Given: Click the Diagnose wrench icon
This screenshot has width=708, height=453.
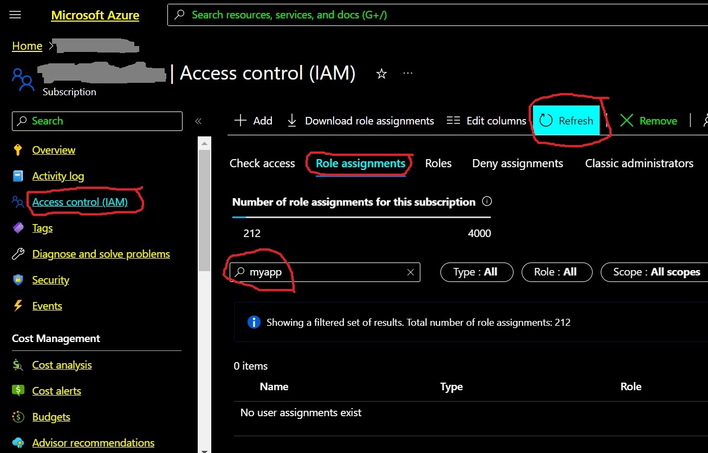Looking at the screenshot, I should [18, 254].
